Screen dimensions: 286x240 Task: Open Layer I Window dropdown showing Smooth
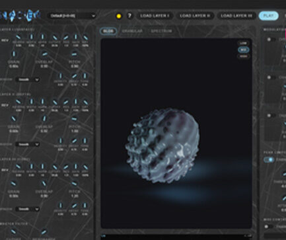tap(28, 79)
